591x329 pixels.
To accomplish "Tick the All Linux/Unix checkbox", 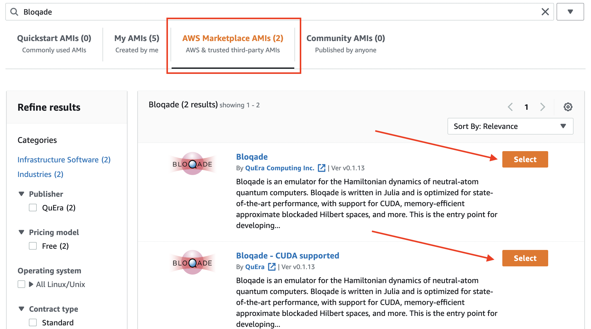I will (x=21, y=284).
